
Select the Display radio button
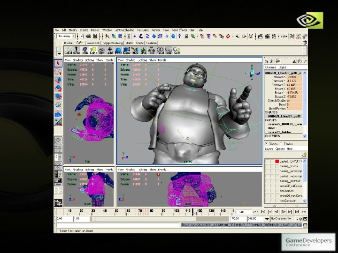point(267,144)
